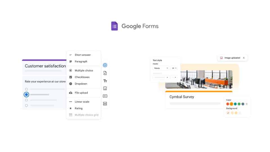Image resolution: width=270 pixels, height=152 pixels.
Task: Open the second blank font size dropdown
Action: coord(174,77)
